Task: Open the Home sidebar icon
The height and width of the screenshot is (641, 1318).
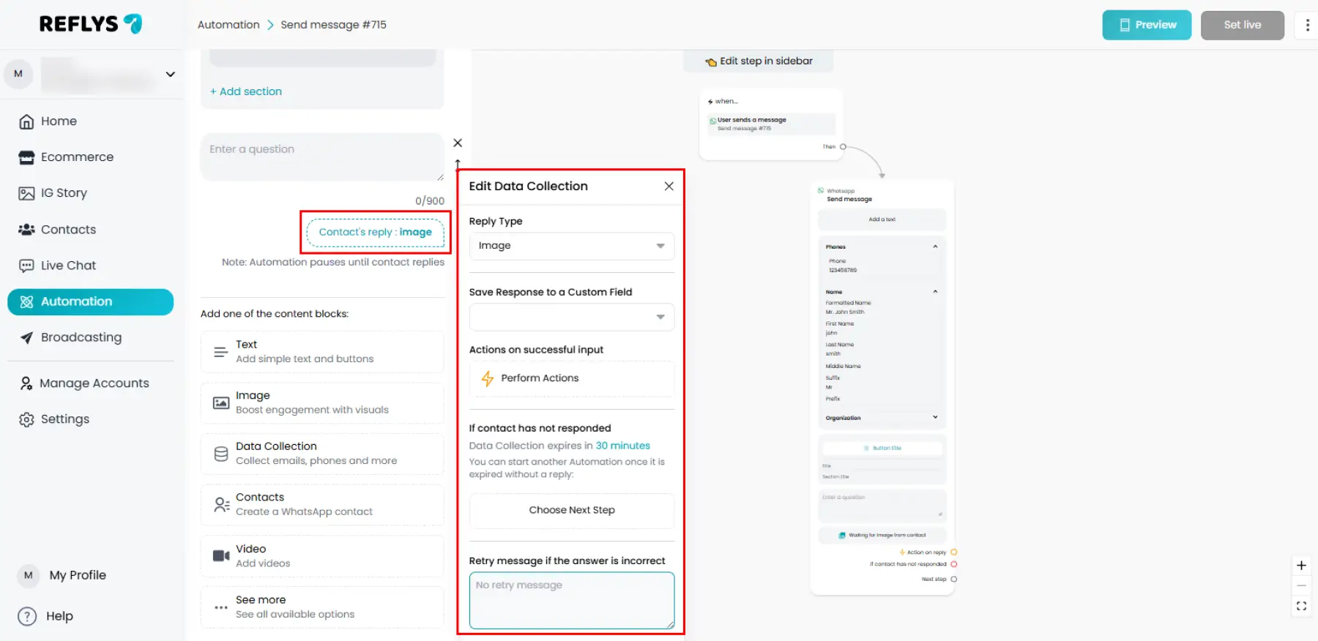Action: (26, 121)
